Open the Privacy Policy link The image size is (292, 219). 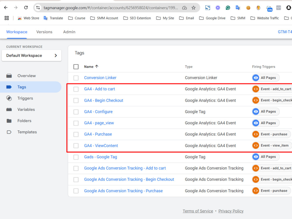click(x=231, y=211)
